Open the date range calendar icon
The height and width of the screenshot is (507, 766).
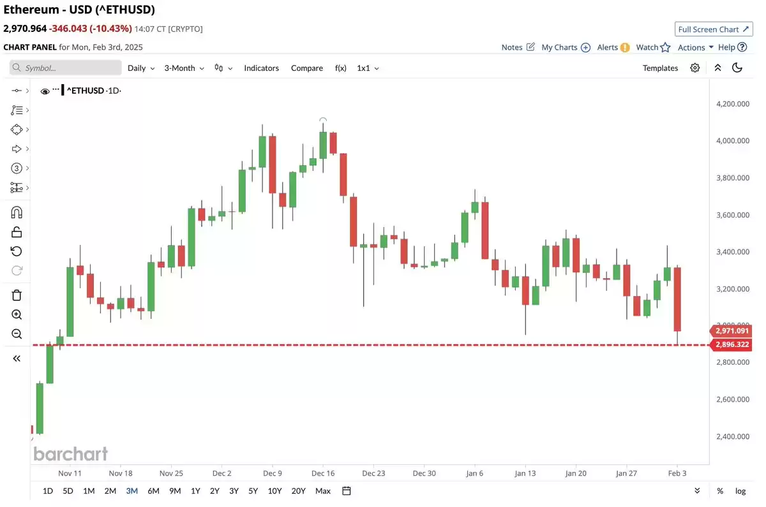(x=347, y=490)
